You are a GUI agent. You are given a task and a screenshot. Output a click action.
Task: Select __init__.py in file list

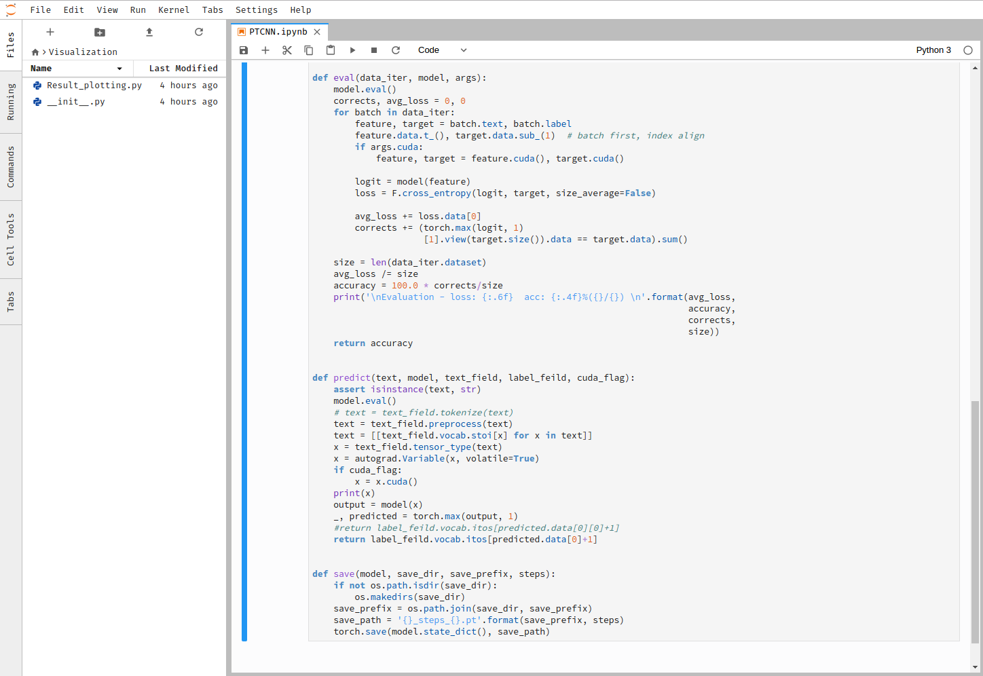click(125, 102)
